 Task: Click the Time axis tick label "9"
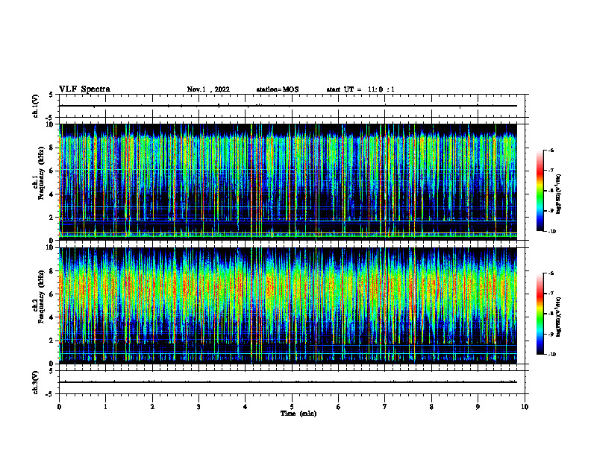point(478,407)
